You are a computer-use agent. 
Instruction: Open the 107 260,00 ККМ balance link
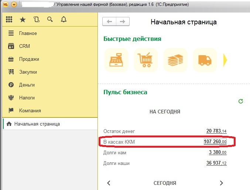[x=215, y=141]
